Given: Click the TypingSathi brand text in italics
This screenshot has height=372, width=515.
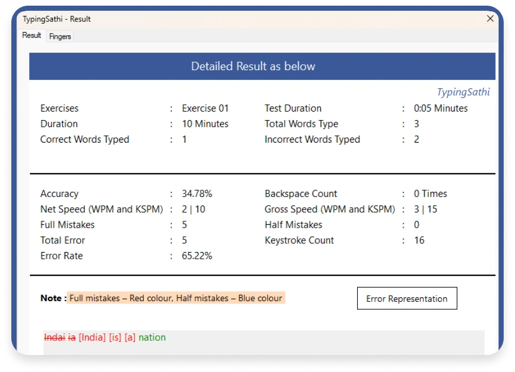Looking at the screenshot, I should 463,92.
